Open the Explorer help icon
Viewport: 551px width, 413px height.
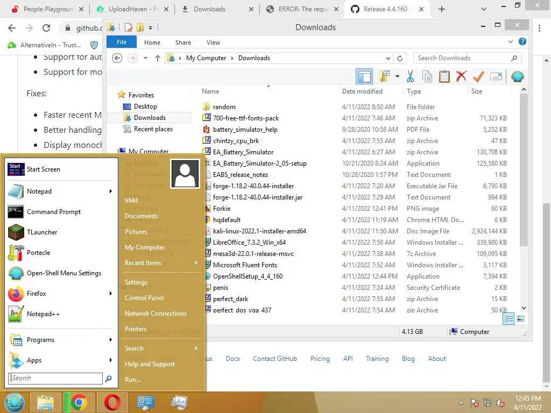click(522, 41)
